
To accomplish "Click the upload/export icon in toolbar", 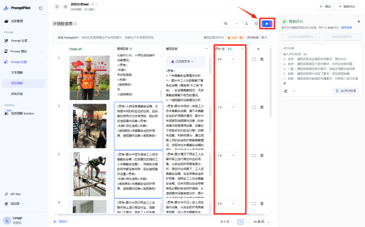I will [x=246, y=24].
